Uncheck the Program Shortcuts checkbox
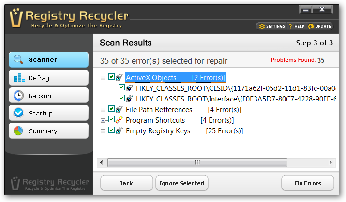 (111, 119)
